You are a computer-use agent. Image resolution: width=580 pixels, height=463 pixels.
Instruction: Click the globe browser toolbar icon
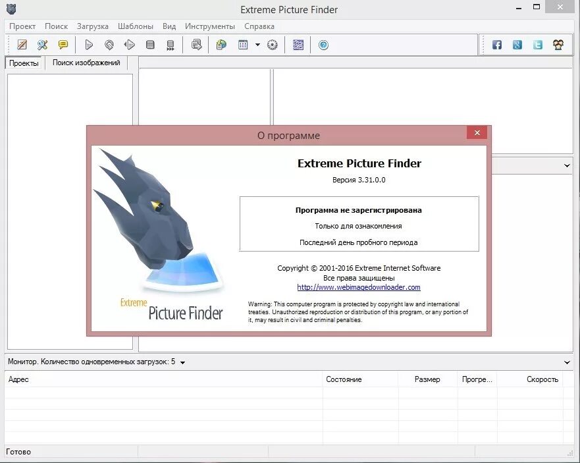[x=222, y=45]
